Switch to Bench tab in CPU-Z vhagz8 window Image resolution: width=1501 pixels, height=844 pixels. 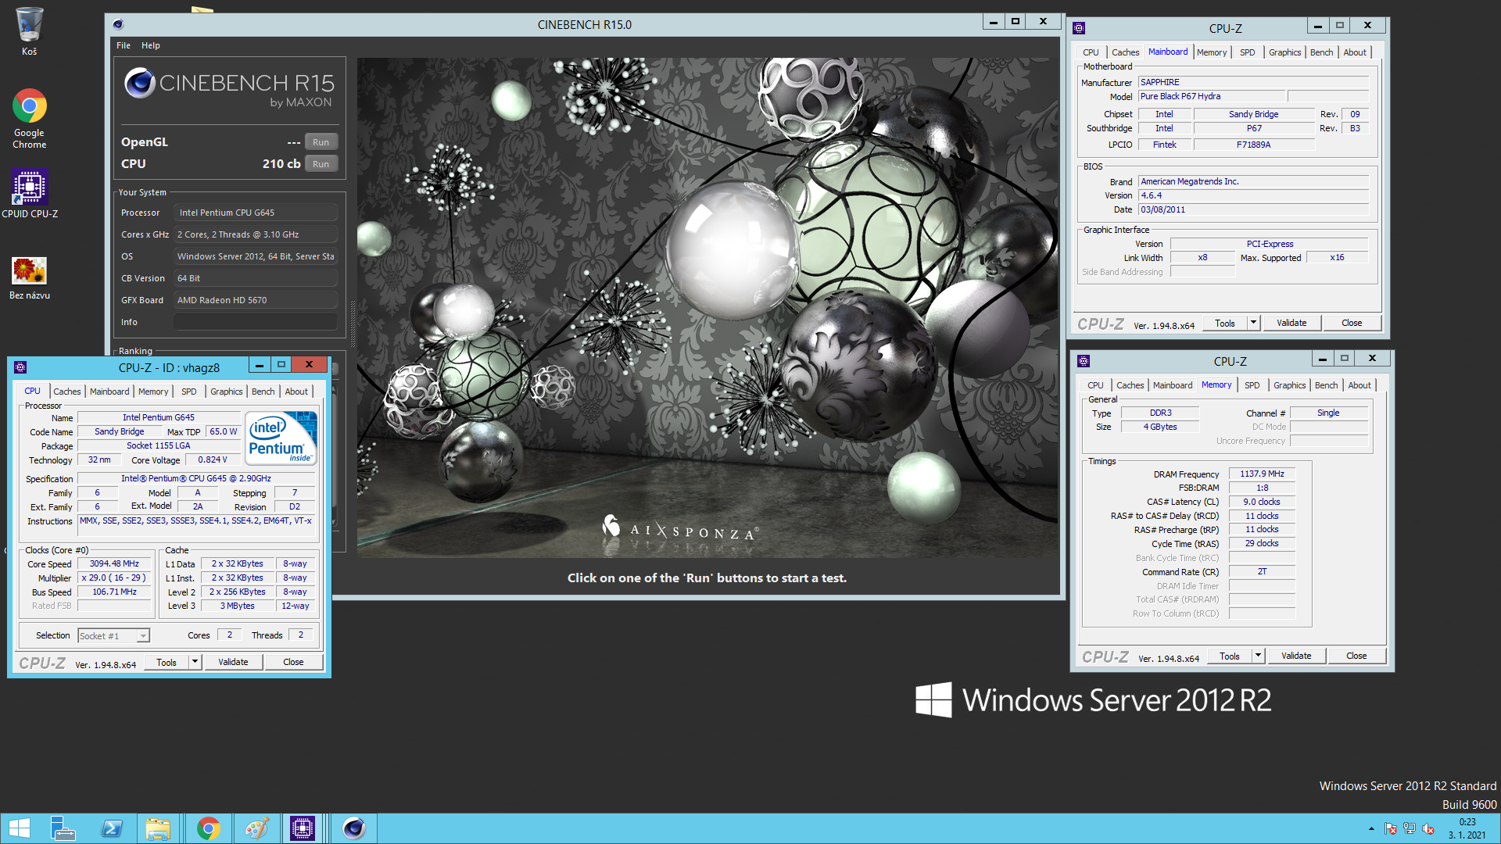(263, 392)
